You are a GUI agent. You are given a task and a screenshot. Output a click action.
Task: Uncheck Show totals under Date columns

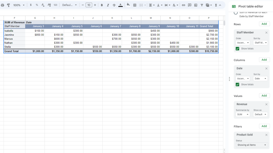(x=238, y=85)
